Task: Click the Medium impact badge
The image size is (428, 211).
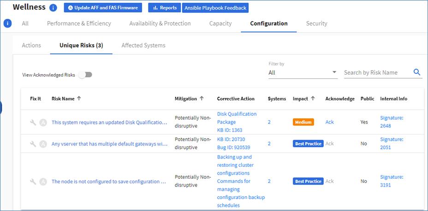Action: pyautogui.click(x=303, y=122)
